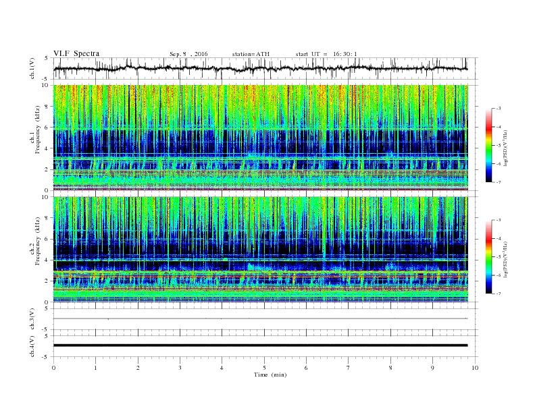Click the ch.1 voltage waveform trace
This screenshot has width=535, height=413.
coord(260,68)
